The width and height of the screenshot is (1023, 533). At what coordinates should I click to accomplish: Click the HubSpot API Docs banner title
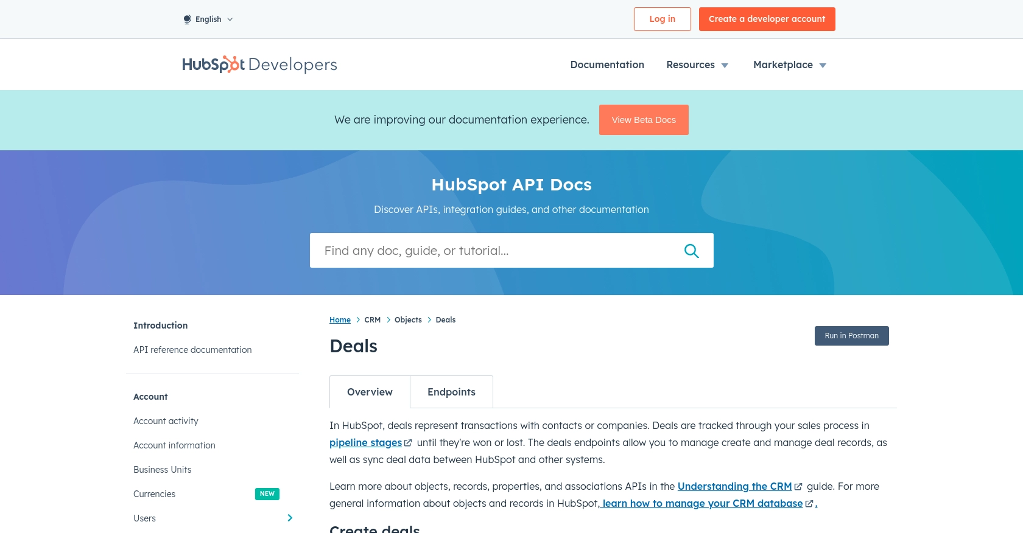[x=511, y=184]
